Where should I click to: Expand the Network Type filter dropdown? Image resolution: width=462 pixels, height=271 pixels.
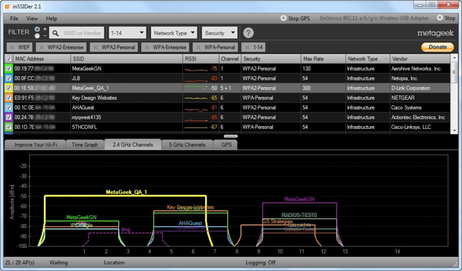pyautogui.click(x=174, y=33)
